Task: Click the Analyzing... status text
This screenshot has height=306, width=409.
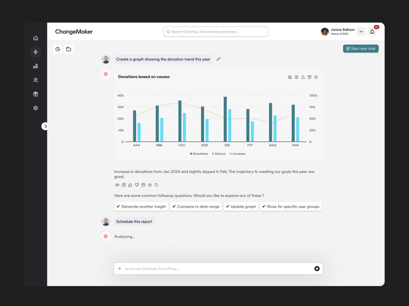Action: pos(124,237)
